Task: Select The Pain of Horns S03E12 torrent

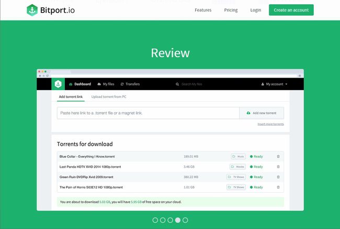Action: pos(91,187)
